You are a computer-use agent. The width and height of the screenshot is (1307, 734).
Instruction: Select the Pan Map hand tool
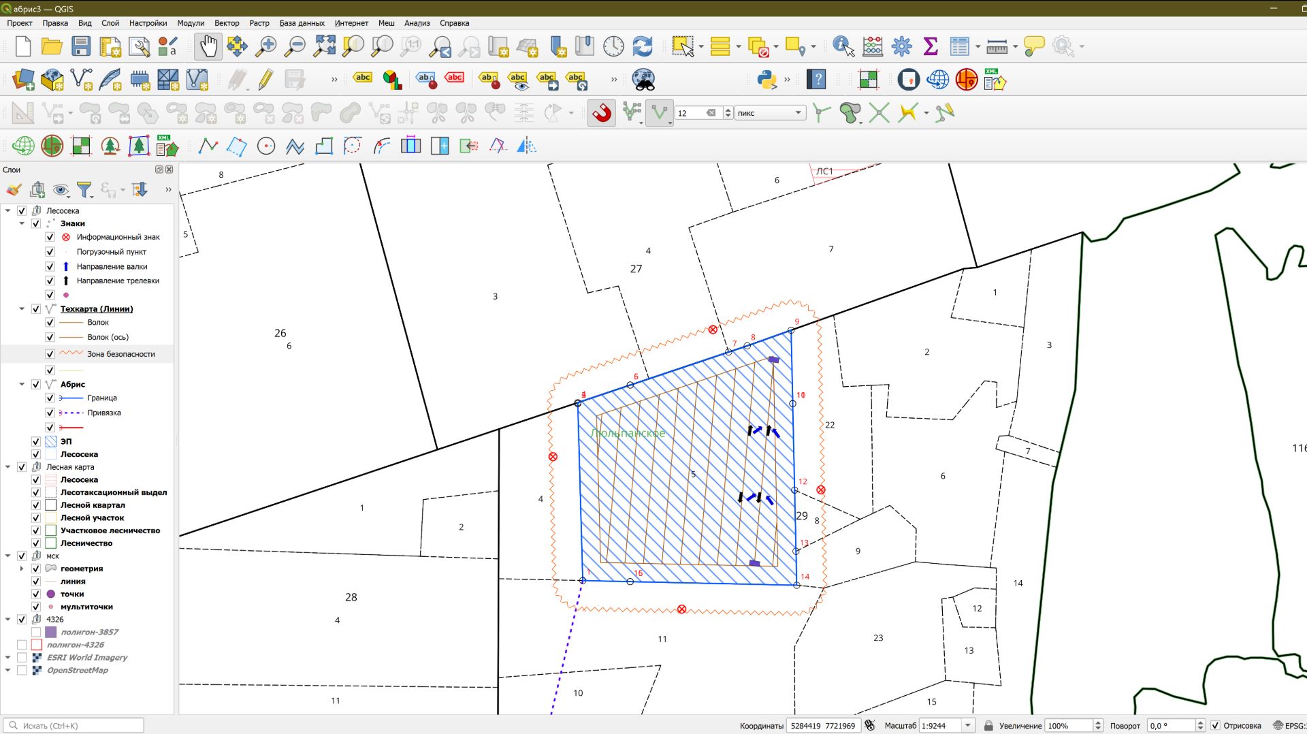point(208,46)
